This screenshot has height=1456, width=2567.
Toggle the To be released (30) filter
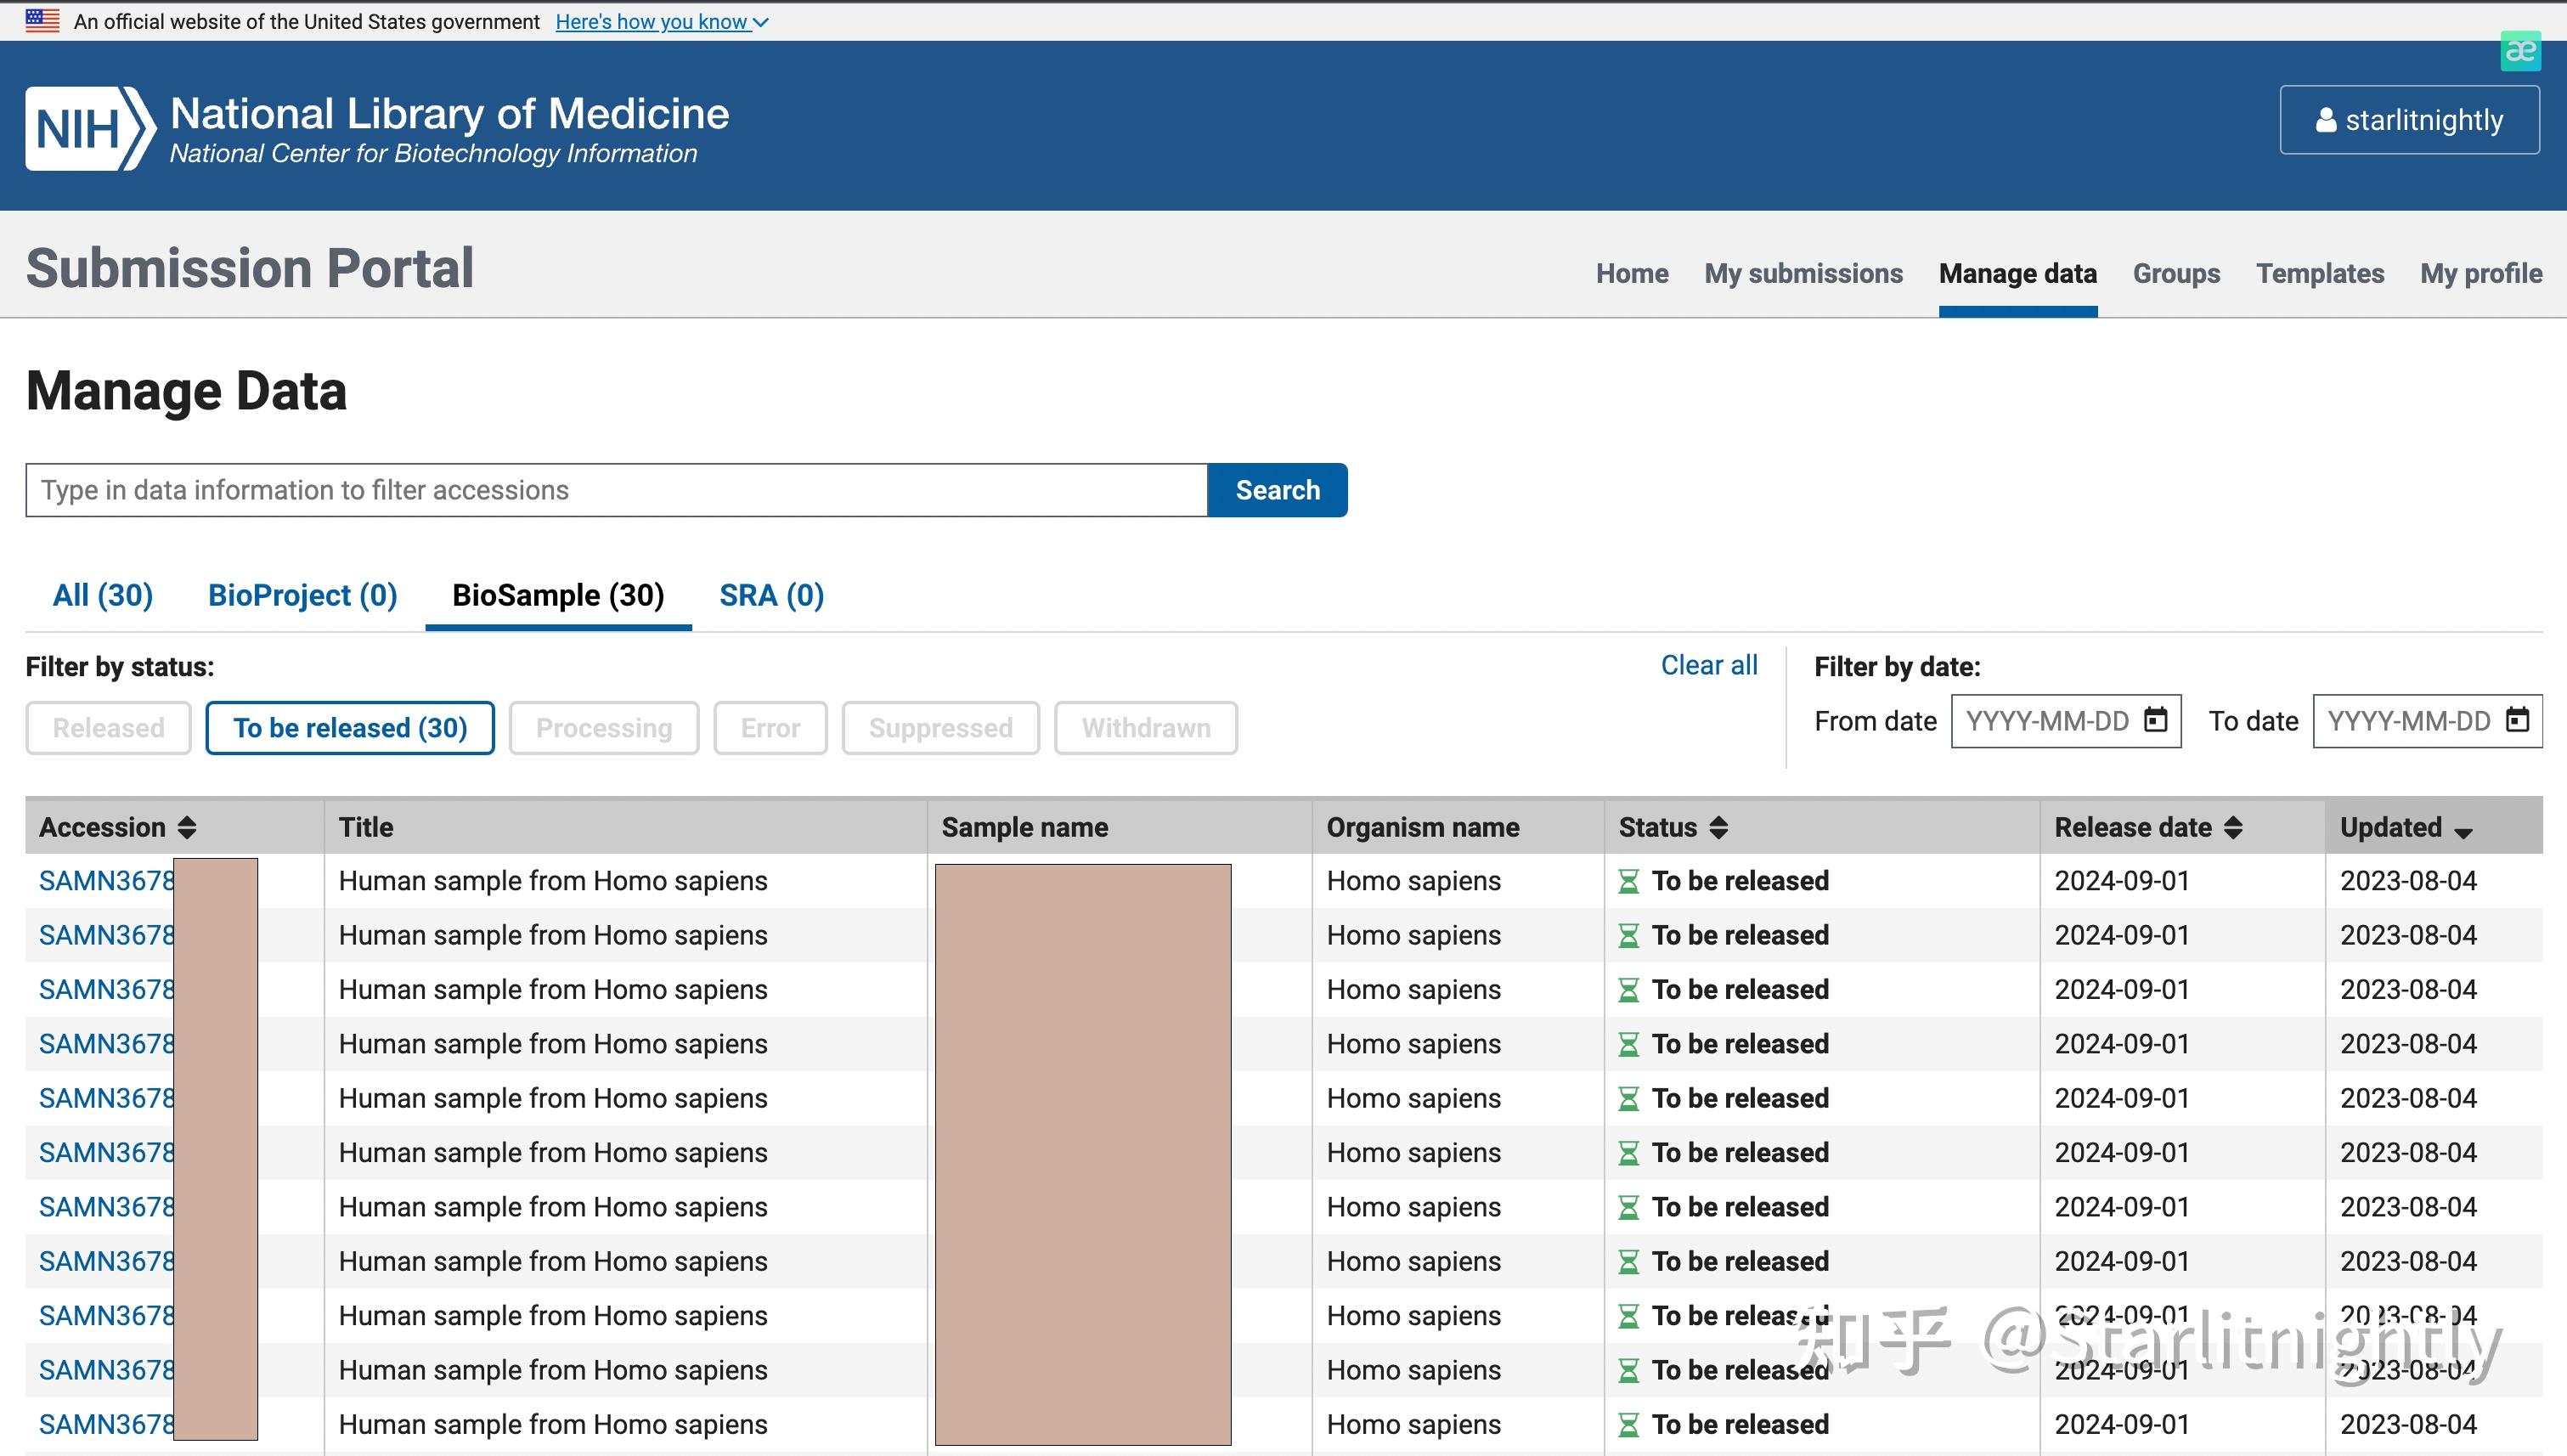click(350, 728)
